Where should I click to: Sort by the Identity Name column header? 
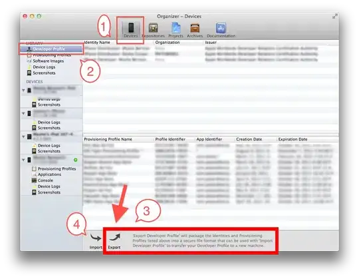97,43
